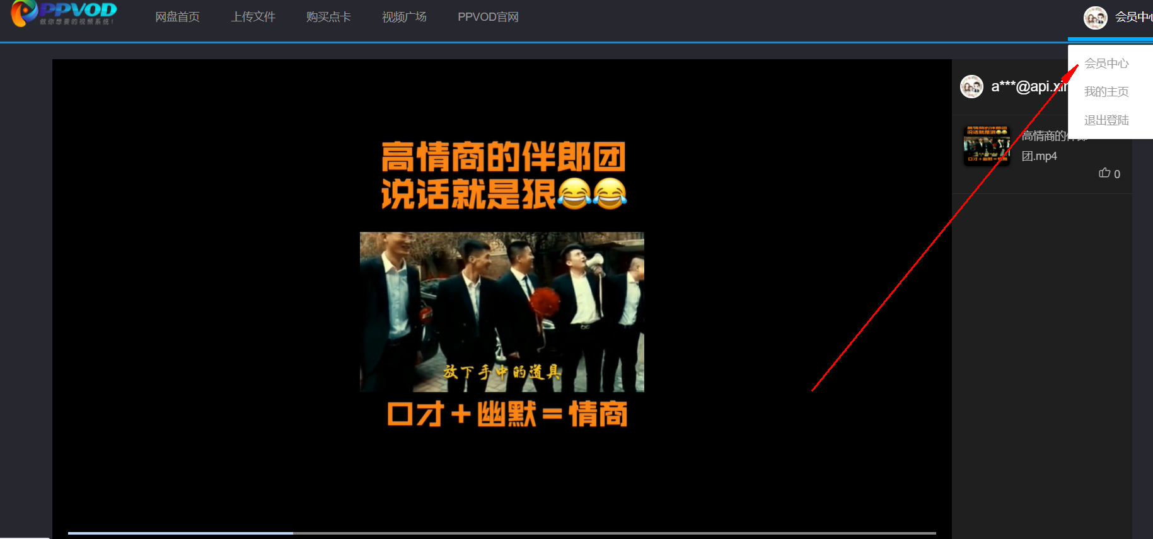Like the video with thumbs-up icon
This screenshot has height=539, width=1153.
(1104, 173)
